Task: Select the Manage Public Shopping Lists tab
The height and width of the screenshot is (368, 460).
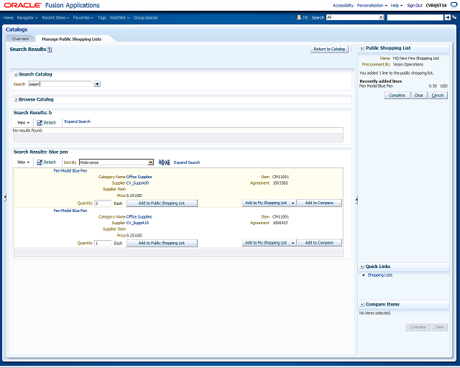Action: (72, 39)
